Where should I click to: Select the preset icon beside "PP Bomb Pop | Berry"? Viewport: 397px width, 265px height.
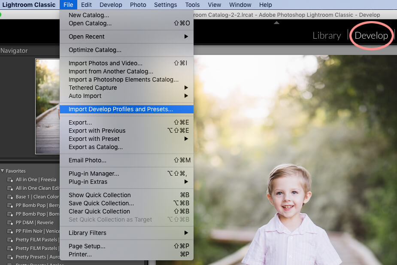(x=9, y=205)
